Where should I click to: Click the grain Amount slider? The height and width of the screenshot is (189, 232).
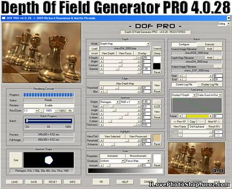120,166
